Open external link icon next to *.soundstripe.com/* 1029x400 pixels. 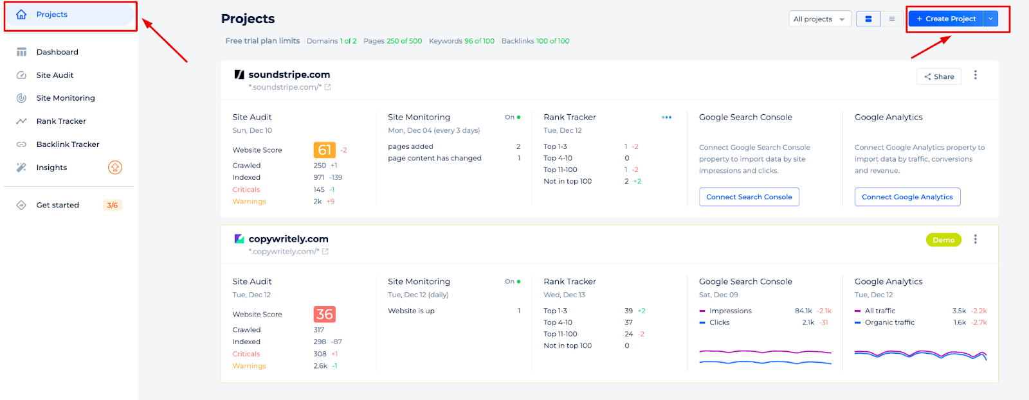click(328, 87)
